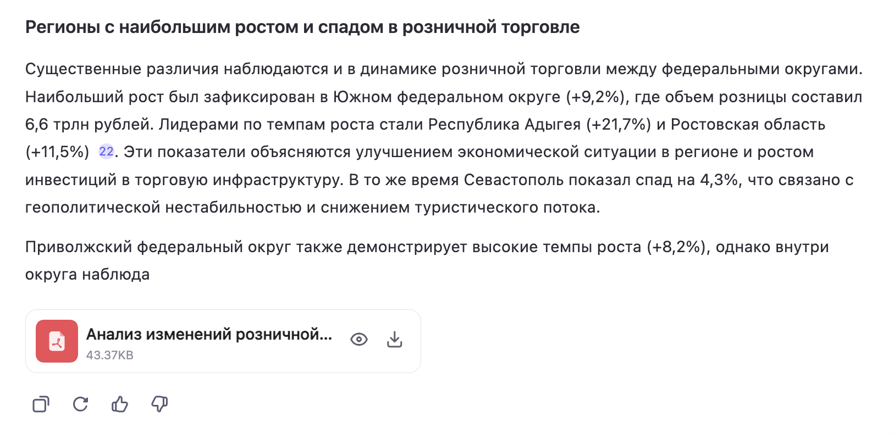Click the '4,3%' decline figure
Image resolution: width=894 pixels, height=434 pixels.
(719, 180)
